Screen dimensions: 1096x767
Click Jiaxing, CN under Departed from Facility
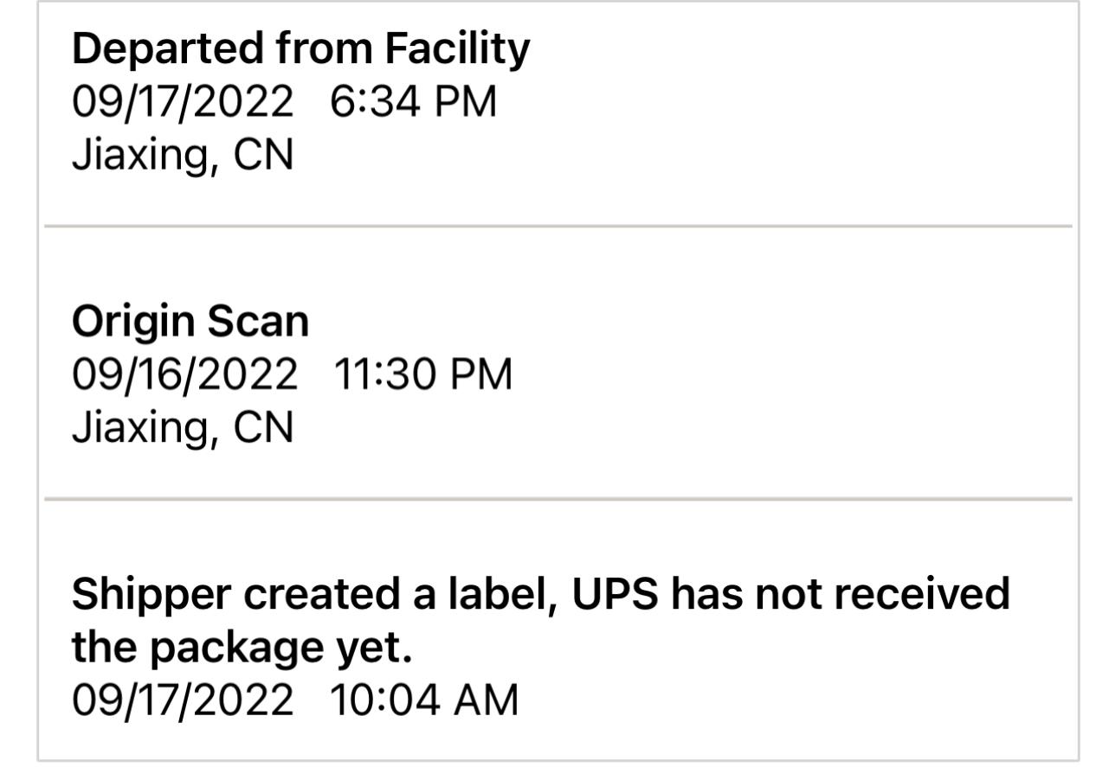click(182, 157)
